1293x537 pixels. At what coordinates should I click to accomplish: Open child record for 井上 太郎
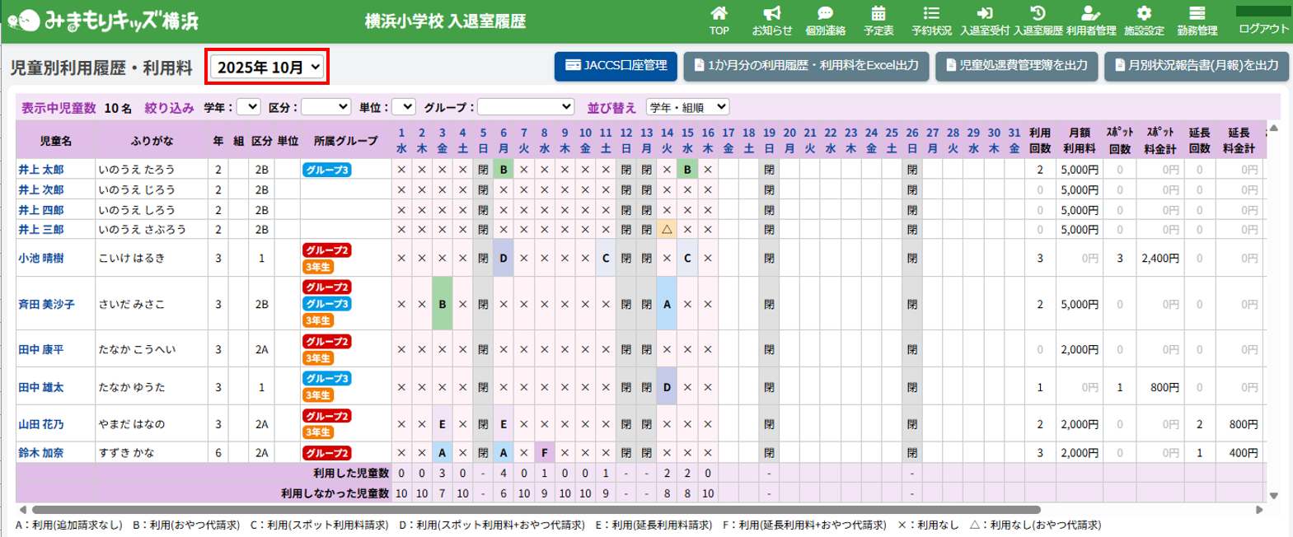(x=41, y=170)
